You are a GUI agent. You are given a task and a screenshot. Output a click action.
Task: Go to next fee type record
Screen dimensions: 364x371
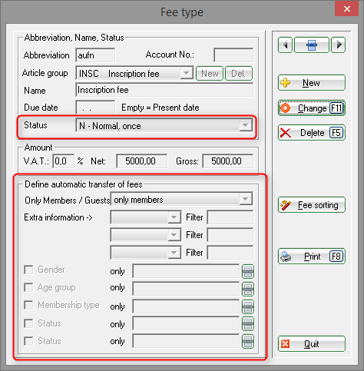[339, 45]
